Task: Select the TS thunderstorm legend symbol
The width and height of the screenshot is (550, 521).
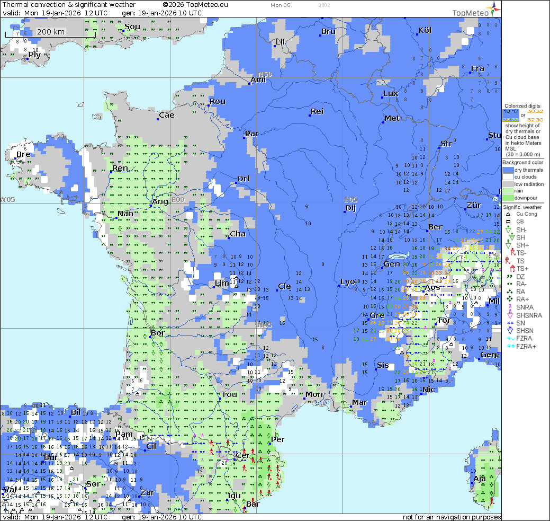Action: click(x=508, y=261)
